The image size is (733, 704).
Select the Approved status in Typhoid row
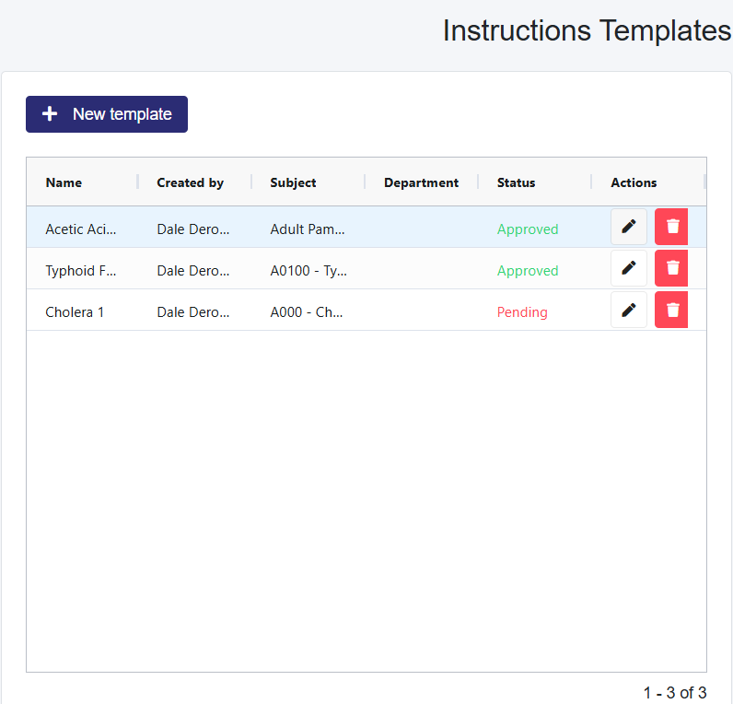click(528, 271)
